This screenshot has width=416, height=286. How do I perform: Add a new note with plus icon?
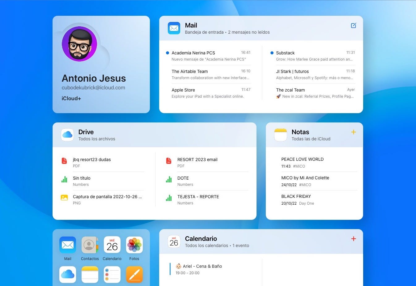click(x=354, y=132)
